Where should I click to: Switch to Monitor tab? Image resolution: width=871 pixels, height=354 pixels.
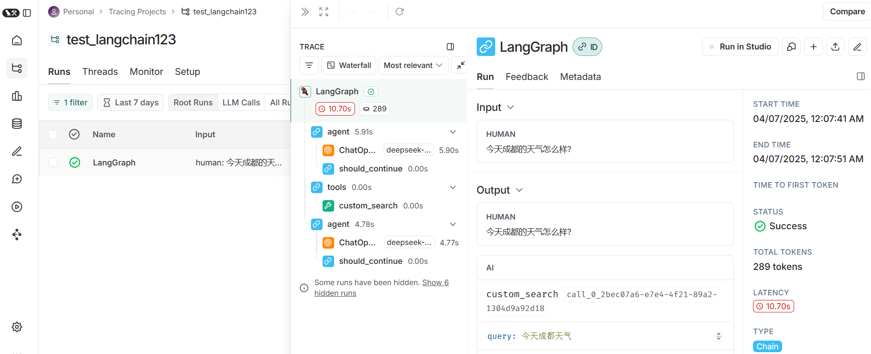click(x=146, y=72)
